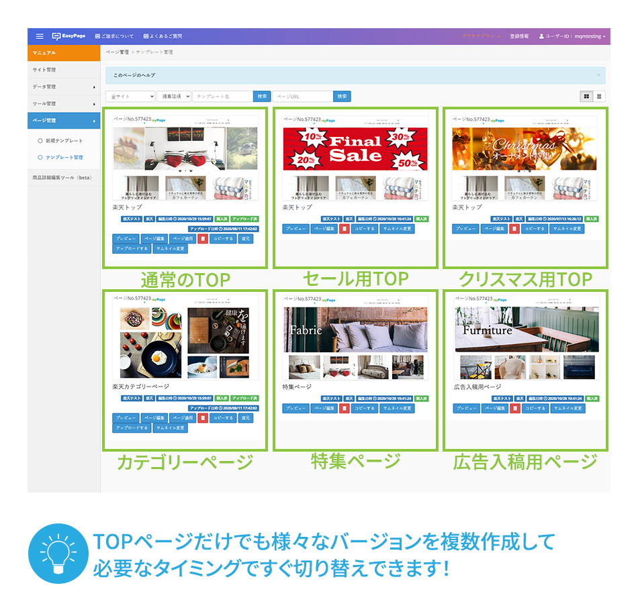Click 検索 next to the テンプレート名 field
638x612 pixels.
pos(262,97)
